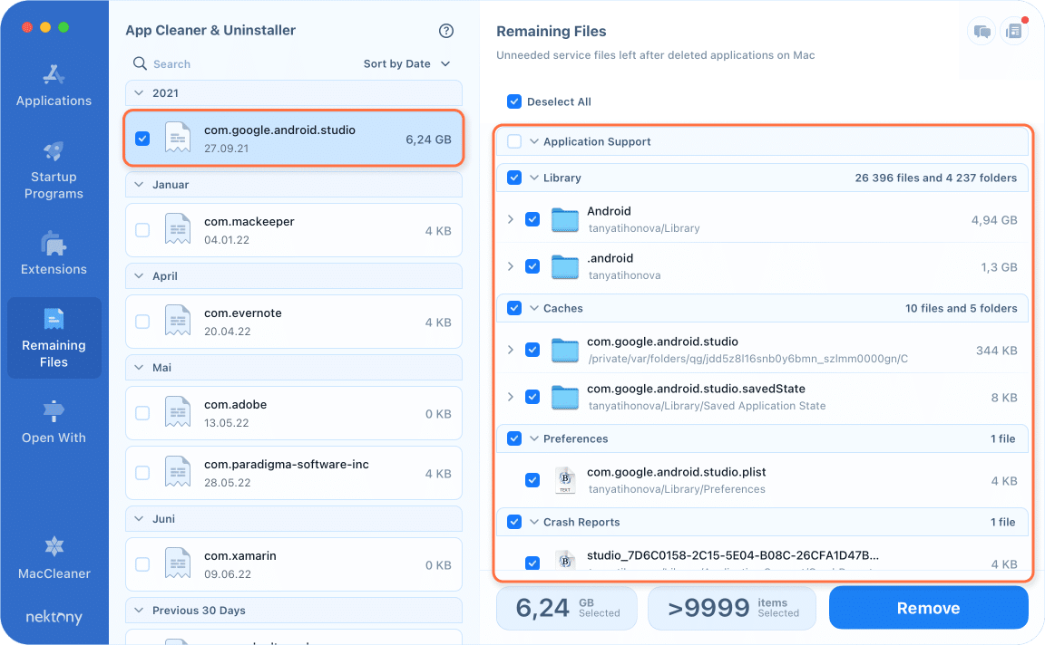Open Startup Programs rocket icon
1045x645 pixels.
click(54, 150)
